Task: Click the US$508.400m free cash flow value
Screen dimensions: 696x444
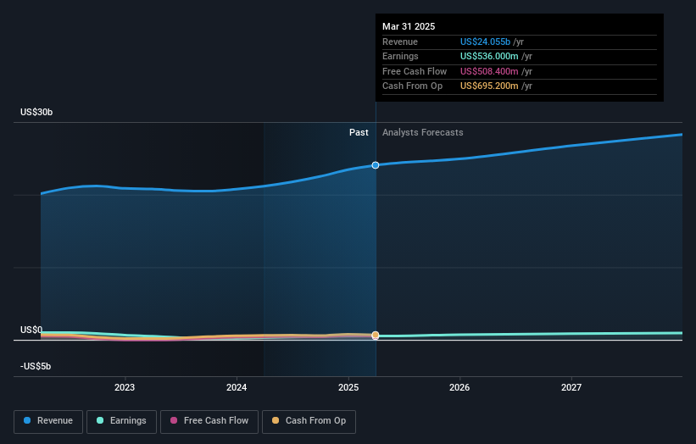Action: pos(489,71)
